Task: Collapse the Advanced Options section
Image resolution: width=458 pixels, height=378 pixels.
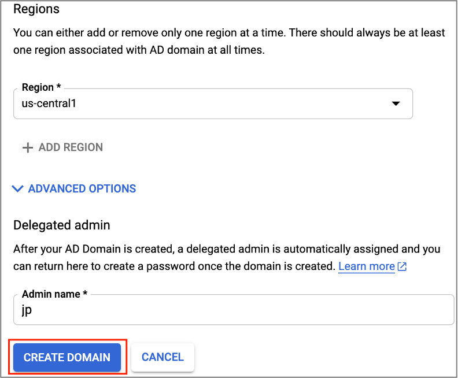Action: (75, 189)
